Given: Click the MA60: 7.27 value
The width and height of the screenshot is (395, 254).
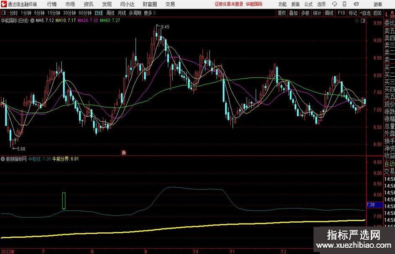Looking at the screenshot, I should point(110,20).
